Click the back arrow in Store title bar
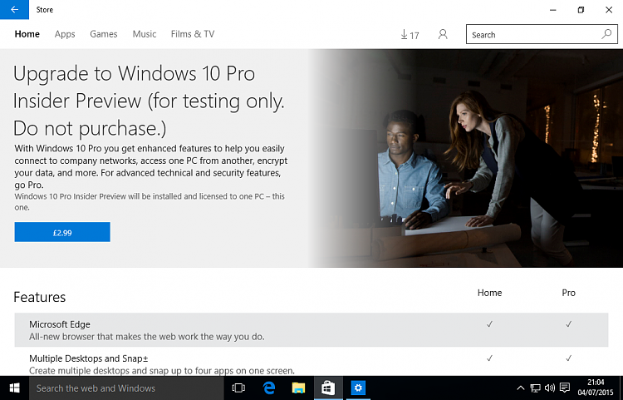The height and width of the screenshot is (400, 623). pos(14,9)
